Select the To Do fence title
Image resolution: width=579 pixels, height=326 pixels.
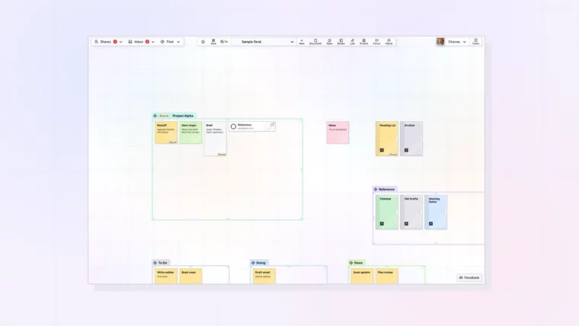coord(162,263)
